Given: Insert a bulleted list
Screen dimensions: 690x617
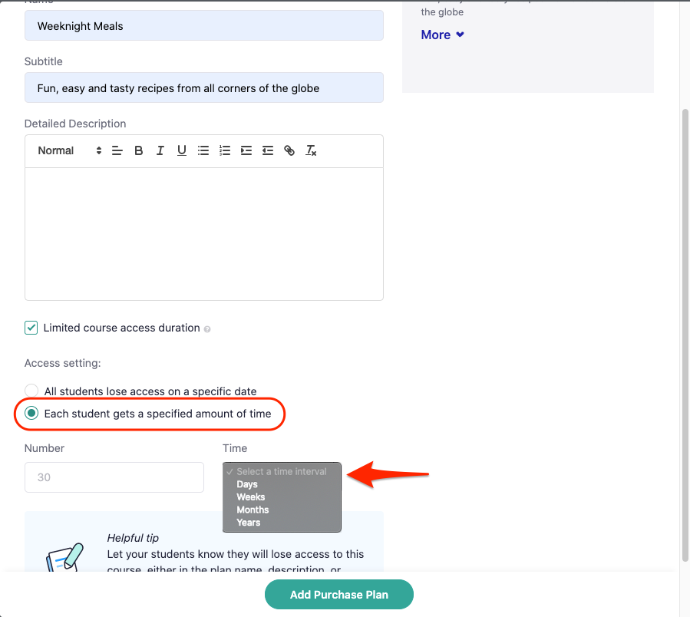Looking at the screenshot, I should tap(203, 151).
